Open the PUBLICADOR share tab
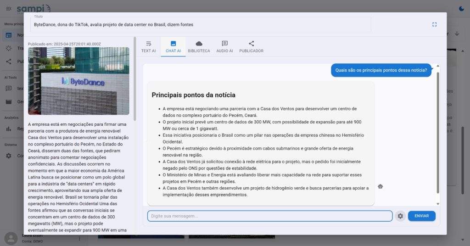The image size is (470, 246). pyautogui.click(x=251, y=47)
